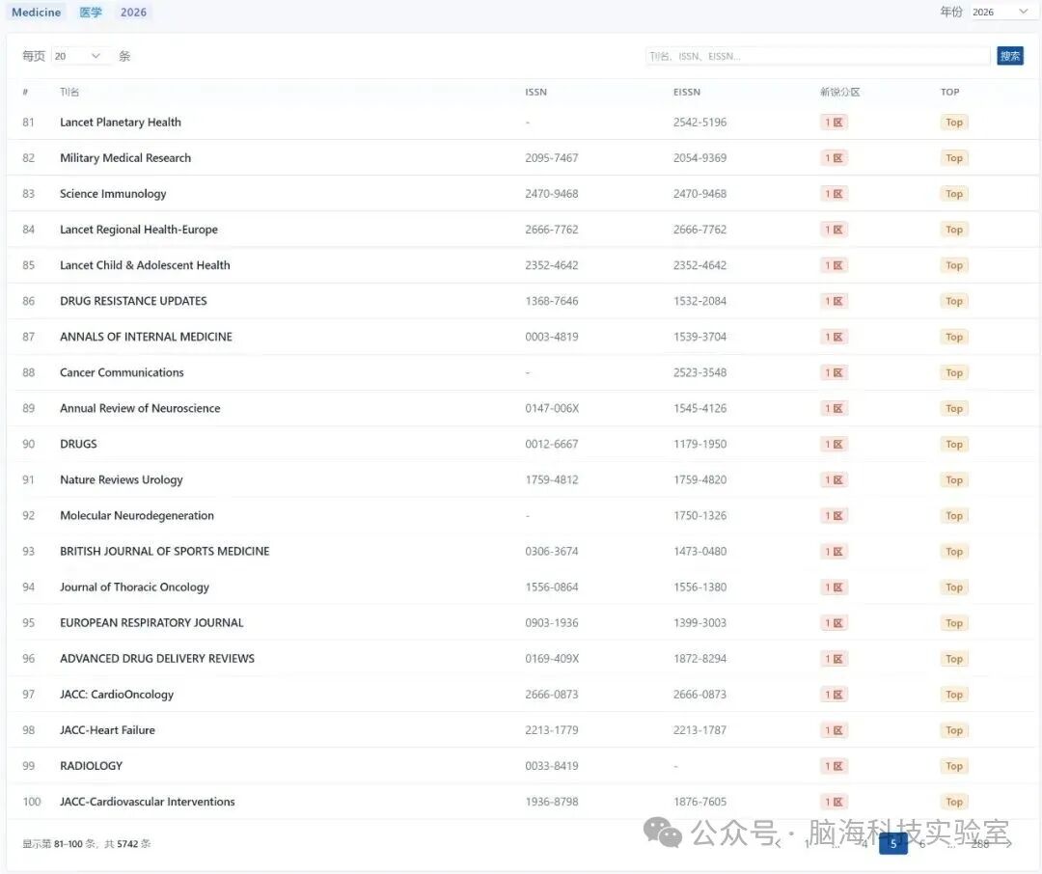Viewport: 1042px width, 874px height.
Task: Click the 1区 badge for Molecular Neurodegeneration
Action: pyautogui.click(x=834, y=516)
